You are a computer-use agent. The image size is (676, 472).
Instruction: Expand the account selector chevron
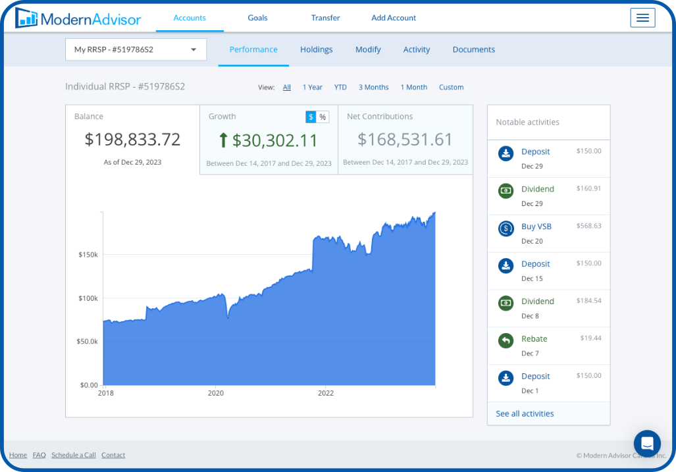[193, 49]
